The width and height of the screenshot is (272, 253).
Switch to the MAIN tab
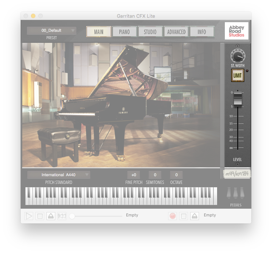click(99, 32)
